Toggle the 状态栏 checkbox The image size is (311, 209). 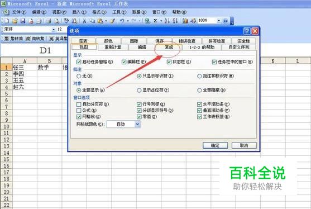click(x=169, y=62)
